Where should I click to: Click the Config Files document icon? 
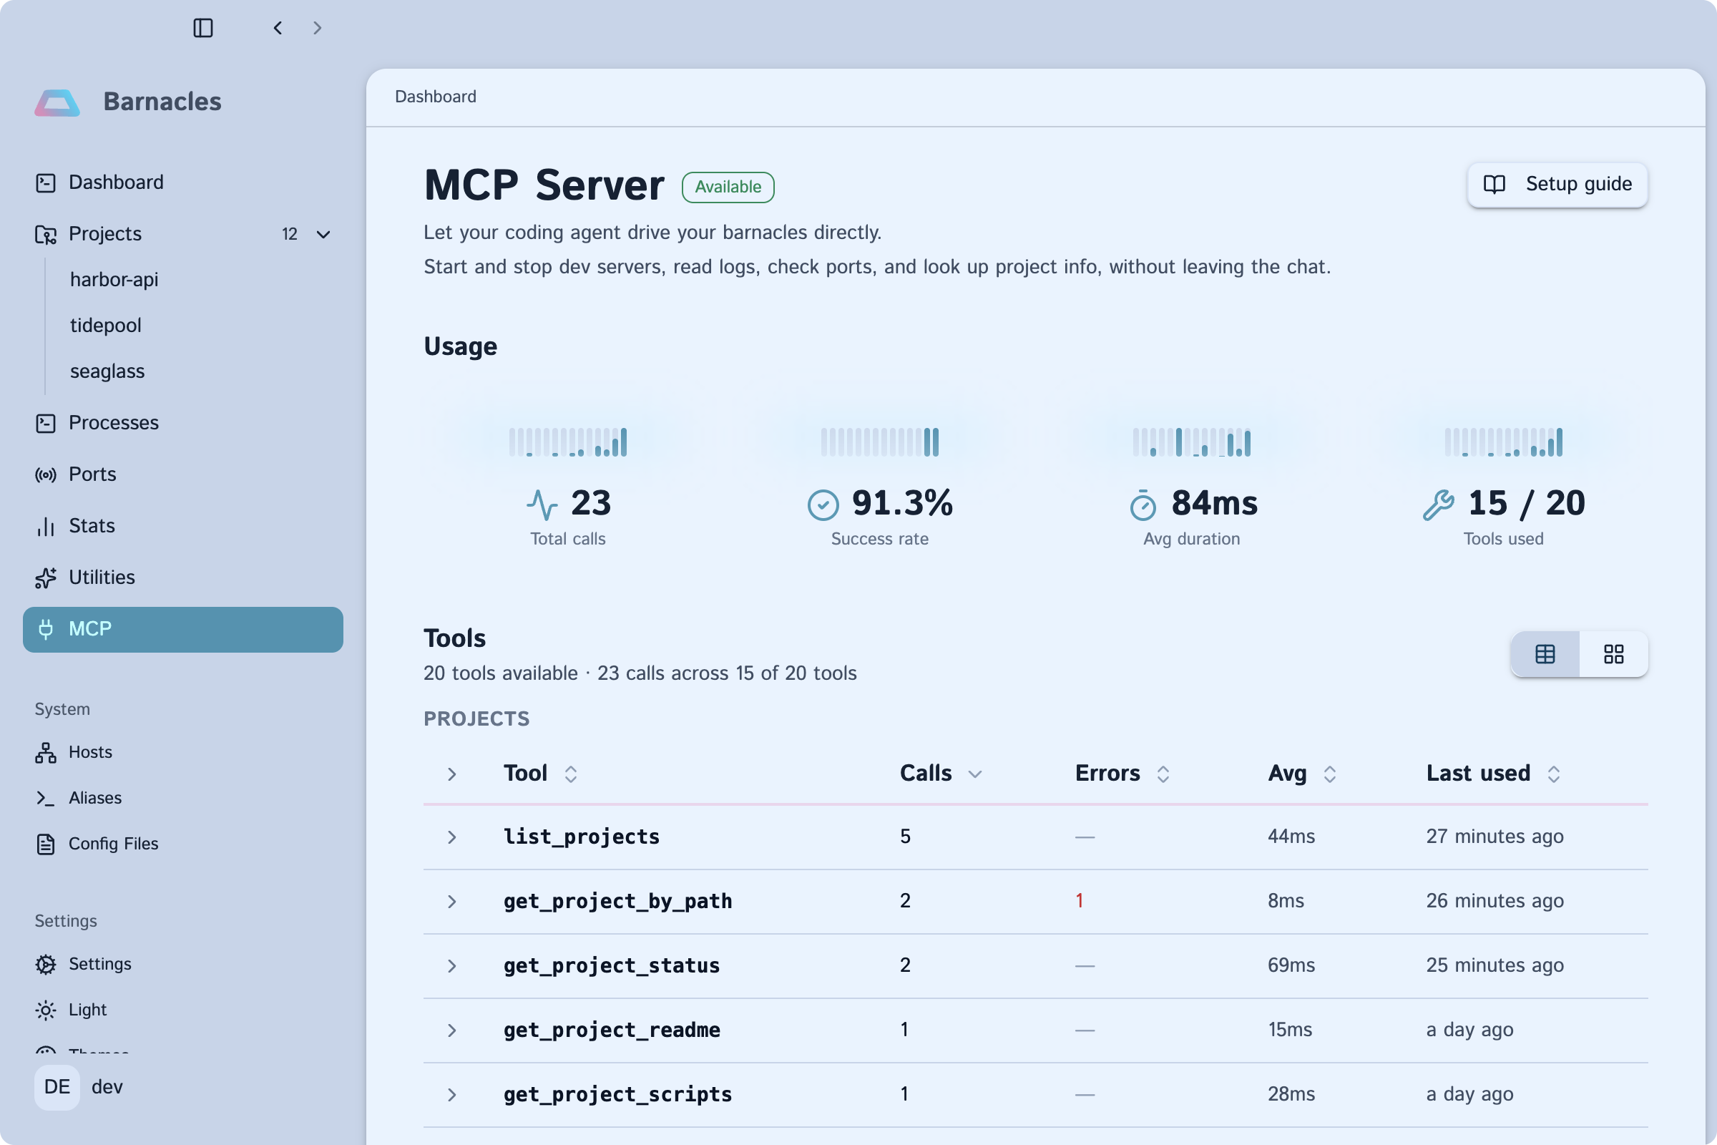pyautogui.click(x=46, y=844)
